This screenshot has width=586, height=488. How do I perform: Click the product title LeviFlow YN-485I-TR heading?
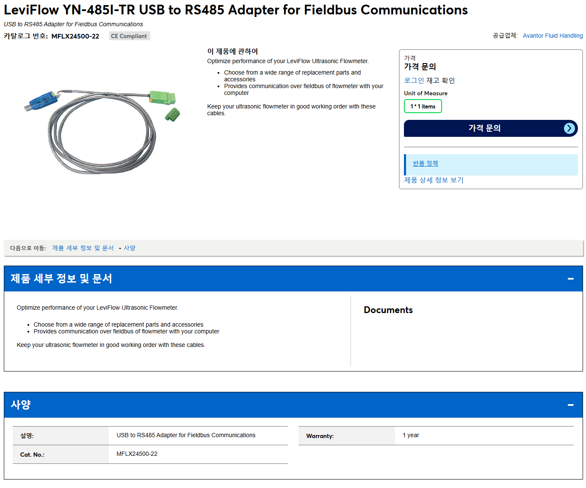236,10
